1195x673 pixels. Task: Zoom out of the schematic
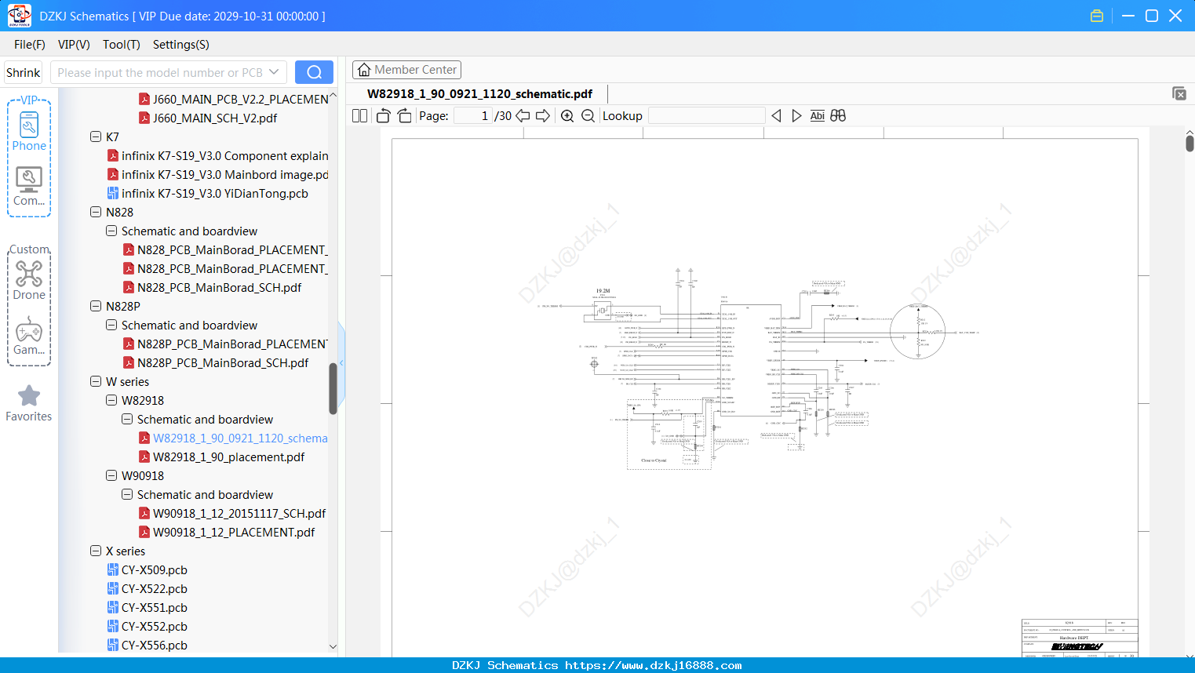tap(588, 115)
